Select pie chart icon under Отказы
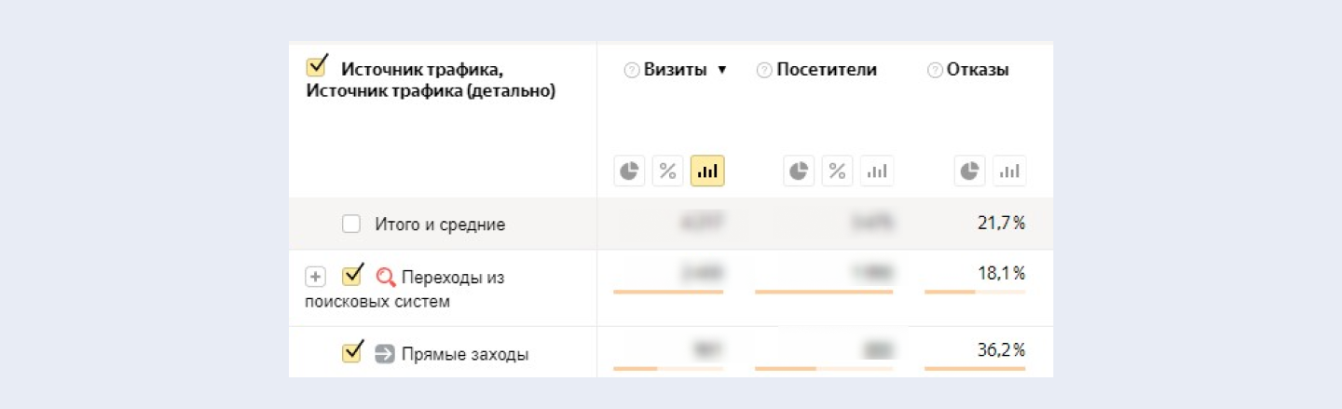This screenshot has width=1342, height=409. click(970, 171)
